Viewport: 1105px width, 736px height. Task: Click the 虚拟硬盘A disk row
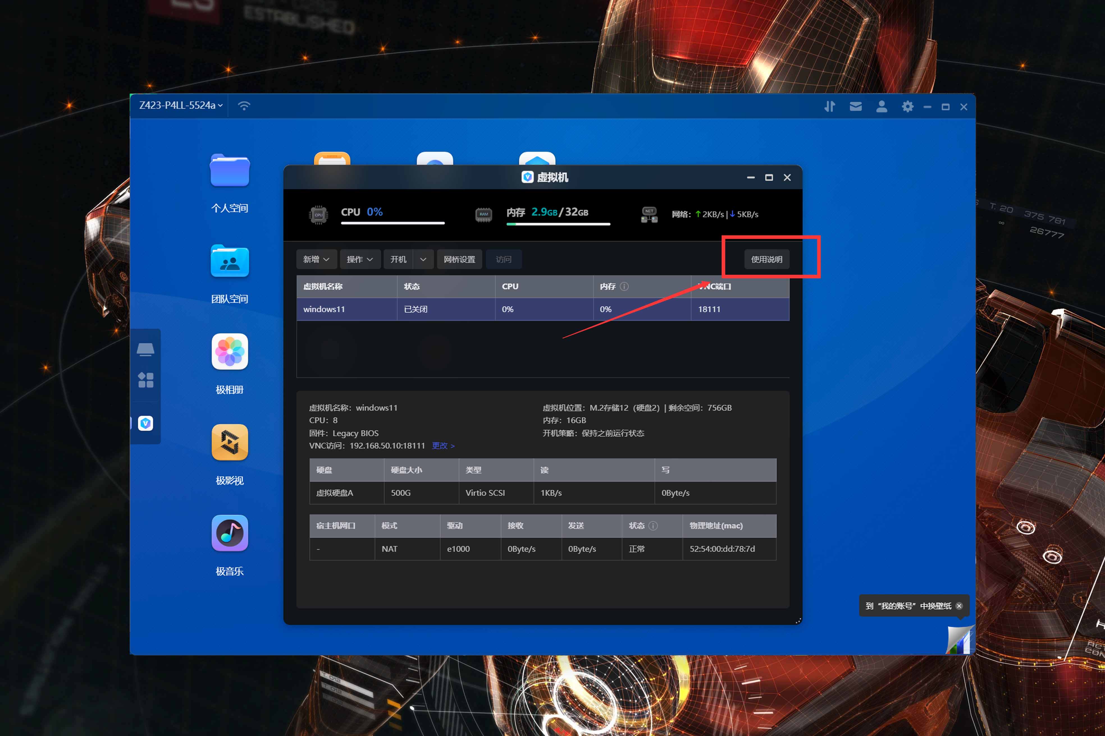coord(543,493)
